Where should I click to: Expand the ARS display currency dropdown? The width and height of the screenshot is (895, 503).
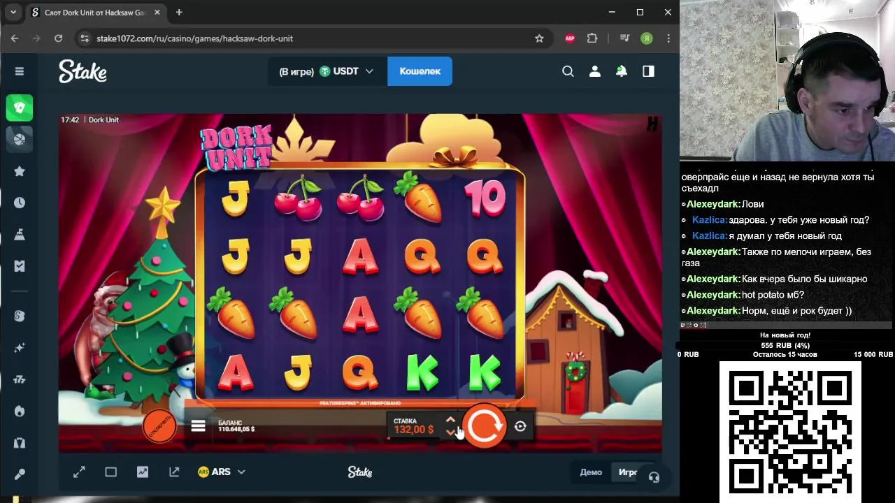point(221,472)
